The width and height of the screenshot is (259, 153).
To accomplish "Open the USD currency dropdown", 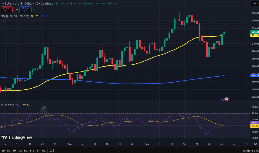I will [254, 4].
